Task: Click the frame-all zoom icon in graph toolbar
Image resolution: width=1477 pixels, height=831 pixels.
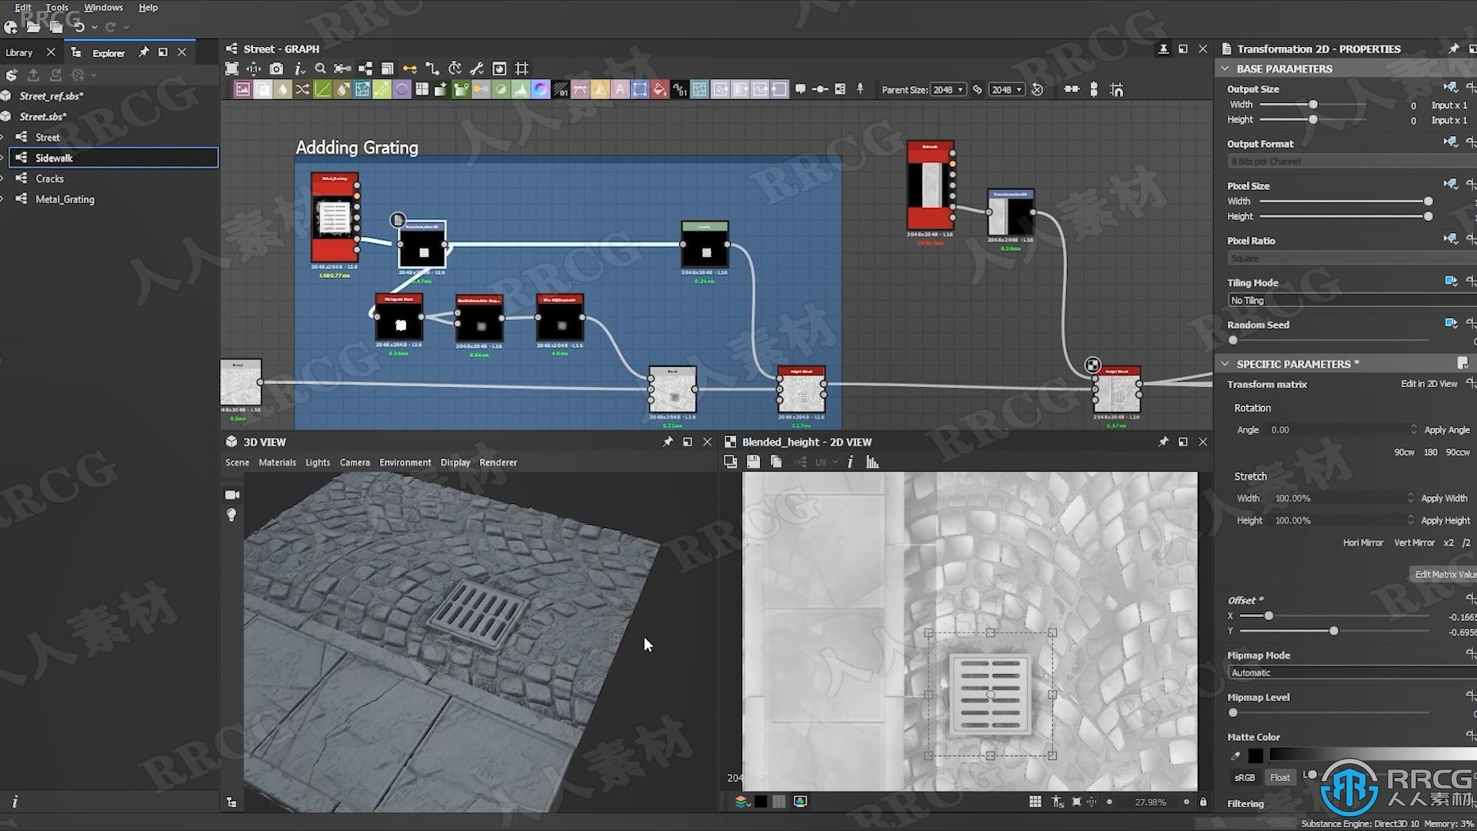Action: 232,68
